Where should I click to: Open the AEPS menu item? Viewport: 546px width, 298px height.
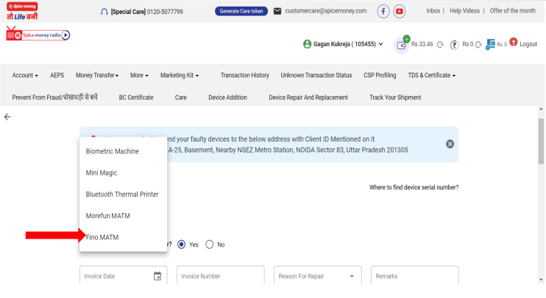click(x=57, y=76)
